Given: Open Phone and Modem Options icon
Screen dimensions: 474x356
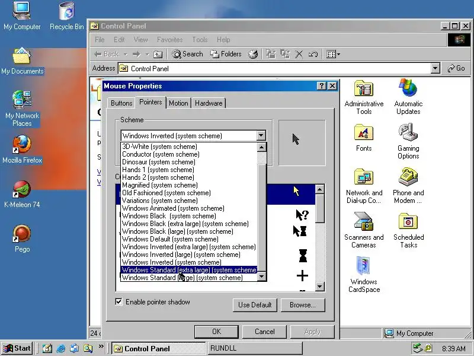Looking at the screenshot, I should (408, 186).
